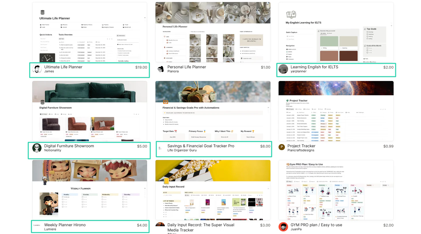
Task: Select Daily Input Record preview thumbnail
Action: tap(213, 190)
